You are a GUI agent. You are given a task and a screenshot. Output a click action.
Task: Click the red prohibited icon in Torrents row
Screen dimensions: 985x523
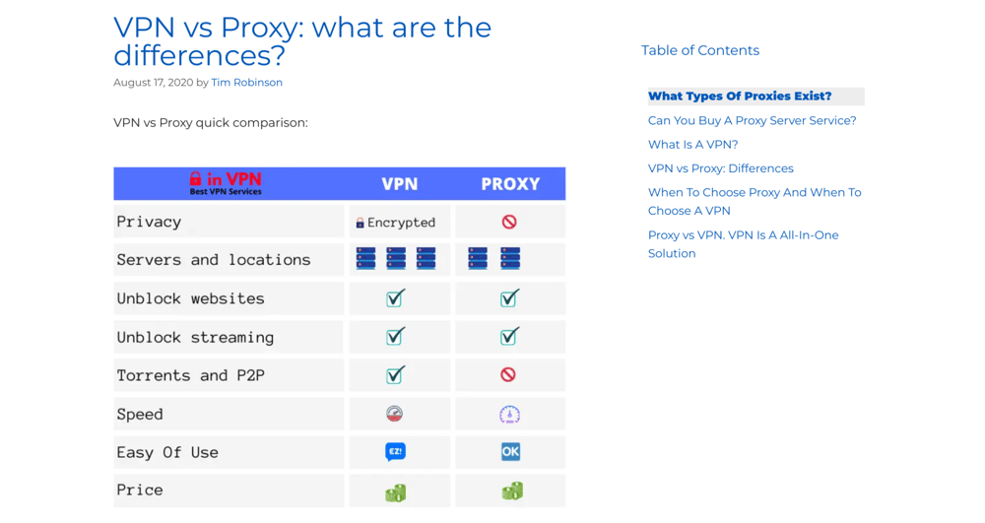(508, 375)
